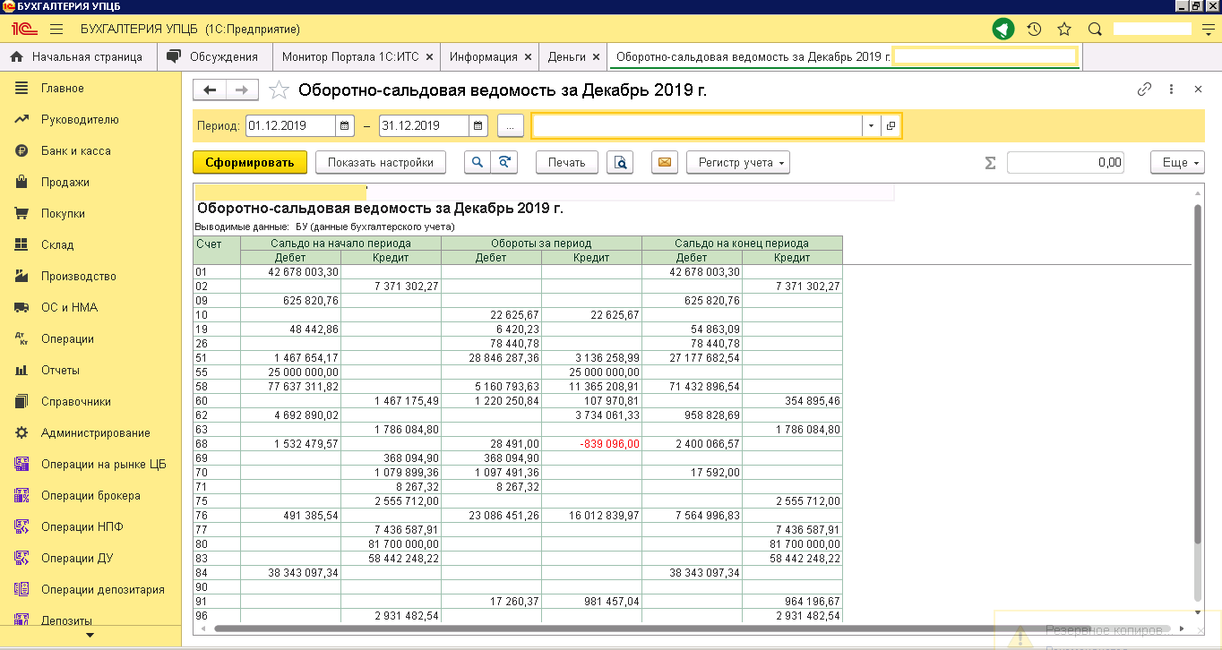
Task: Click the period selection ellipsis button
Action: 510,126
